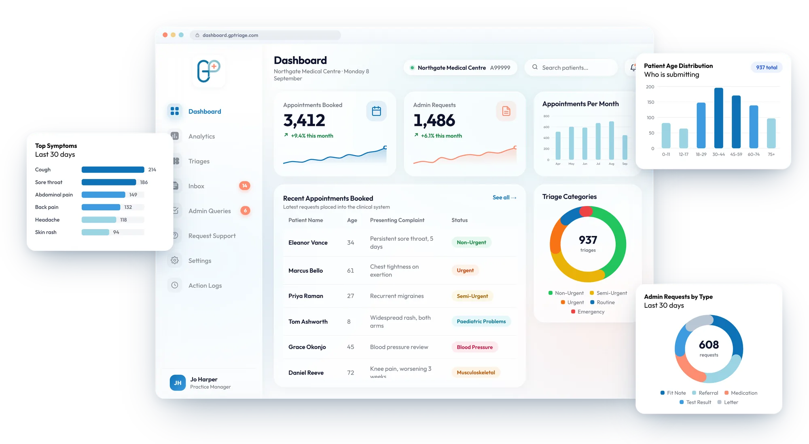Click the Skin rash bar in Top Symptoms
Viewport: 809px width, 444px height.
click(x=95, y=232)
